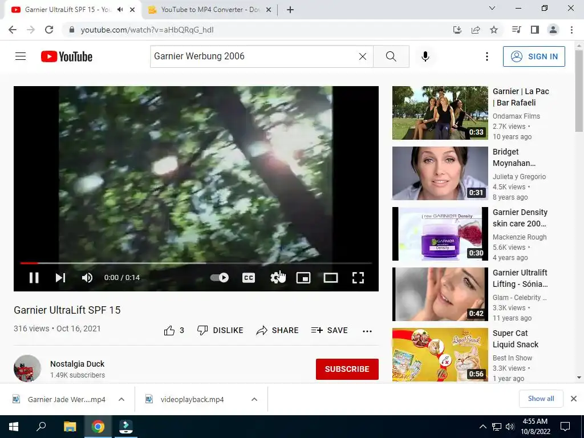This screenshot has width=584, height=438.
Task: Clear the search text with the X
Action: (x=362, y=56)
